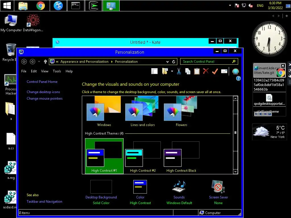The image size is (291, 218).
Task: Open the File menu
Action: click(x=24, y=71)
